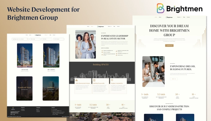Open the middle filter dropdown on projects page
The width and height of the screenshot is (211, 121).
point(47,39)
